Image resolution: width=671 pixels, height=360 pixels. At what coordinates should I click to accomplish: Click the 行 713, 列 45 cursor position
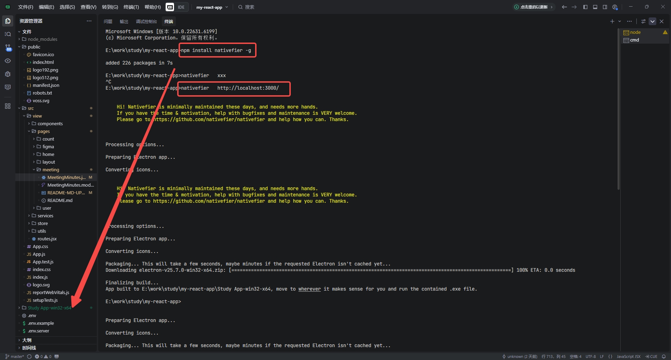click(553, 357)
